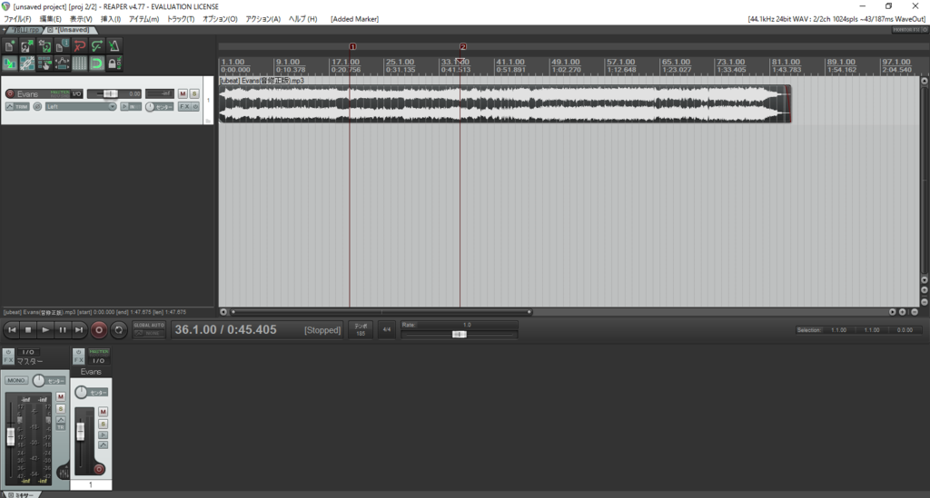Open the GLOBAL AUTO automation override
930x498 pixels.
coord(149,330)
